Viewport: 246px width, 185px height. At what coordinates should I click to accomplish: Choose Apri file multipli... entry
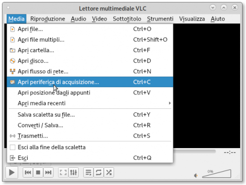pyautogui.click(x=90, y=40)
